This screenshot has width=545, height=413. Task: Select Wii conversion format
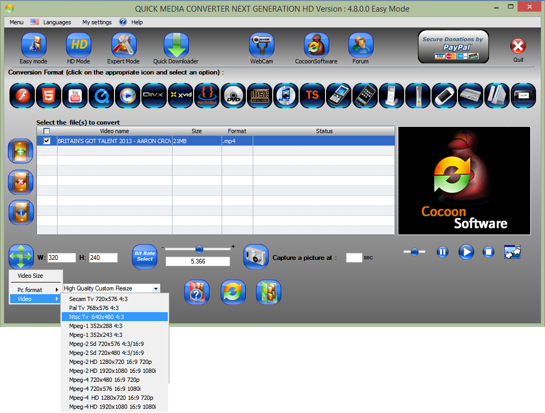point(498,96)
